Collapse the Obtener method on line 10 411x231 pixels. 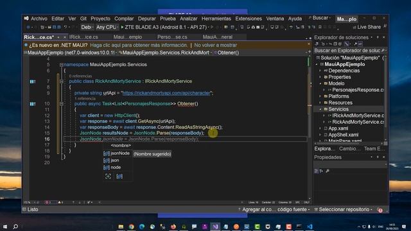(62, 104)
